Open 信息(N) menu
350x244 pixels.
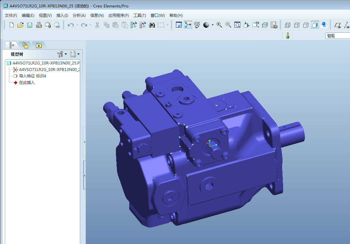(x=97, y=15)
